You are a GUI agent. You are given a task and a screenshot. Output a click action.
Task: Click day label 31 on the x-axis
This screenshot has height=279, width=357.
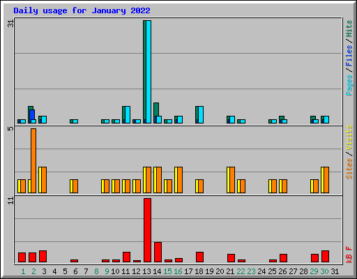tap(335, 271)
